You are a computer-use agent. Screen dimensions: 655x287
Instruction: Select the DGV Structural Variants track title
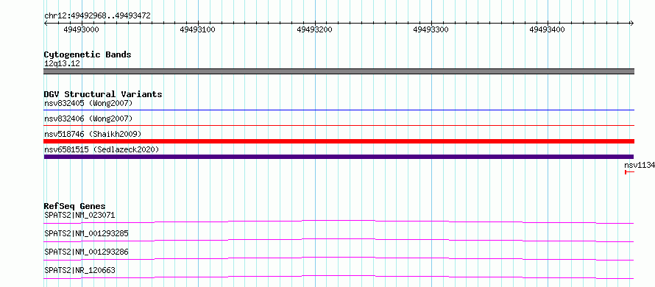click(x=103, y=94)
